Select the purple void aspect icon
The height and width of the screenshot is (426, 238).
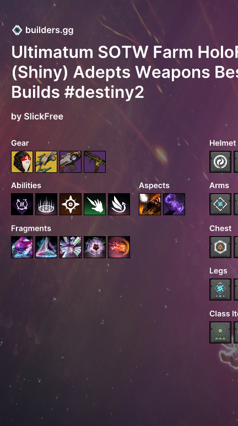pyautogui.click(x=174, y=204)
